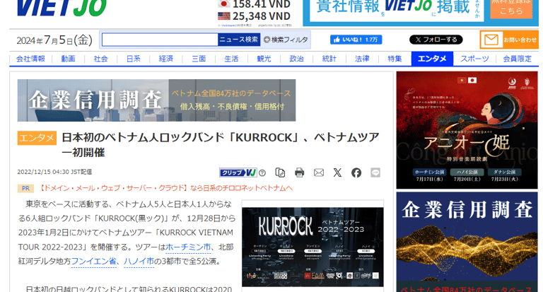Open the 統計 menu item
This screenshot has width=543, height=292.
point(329,59)
